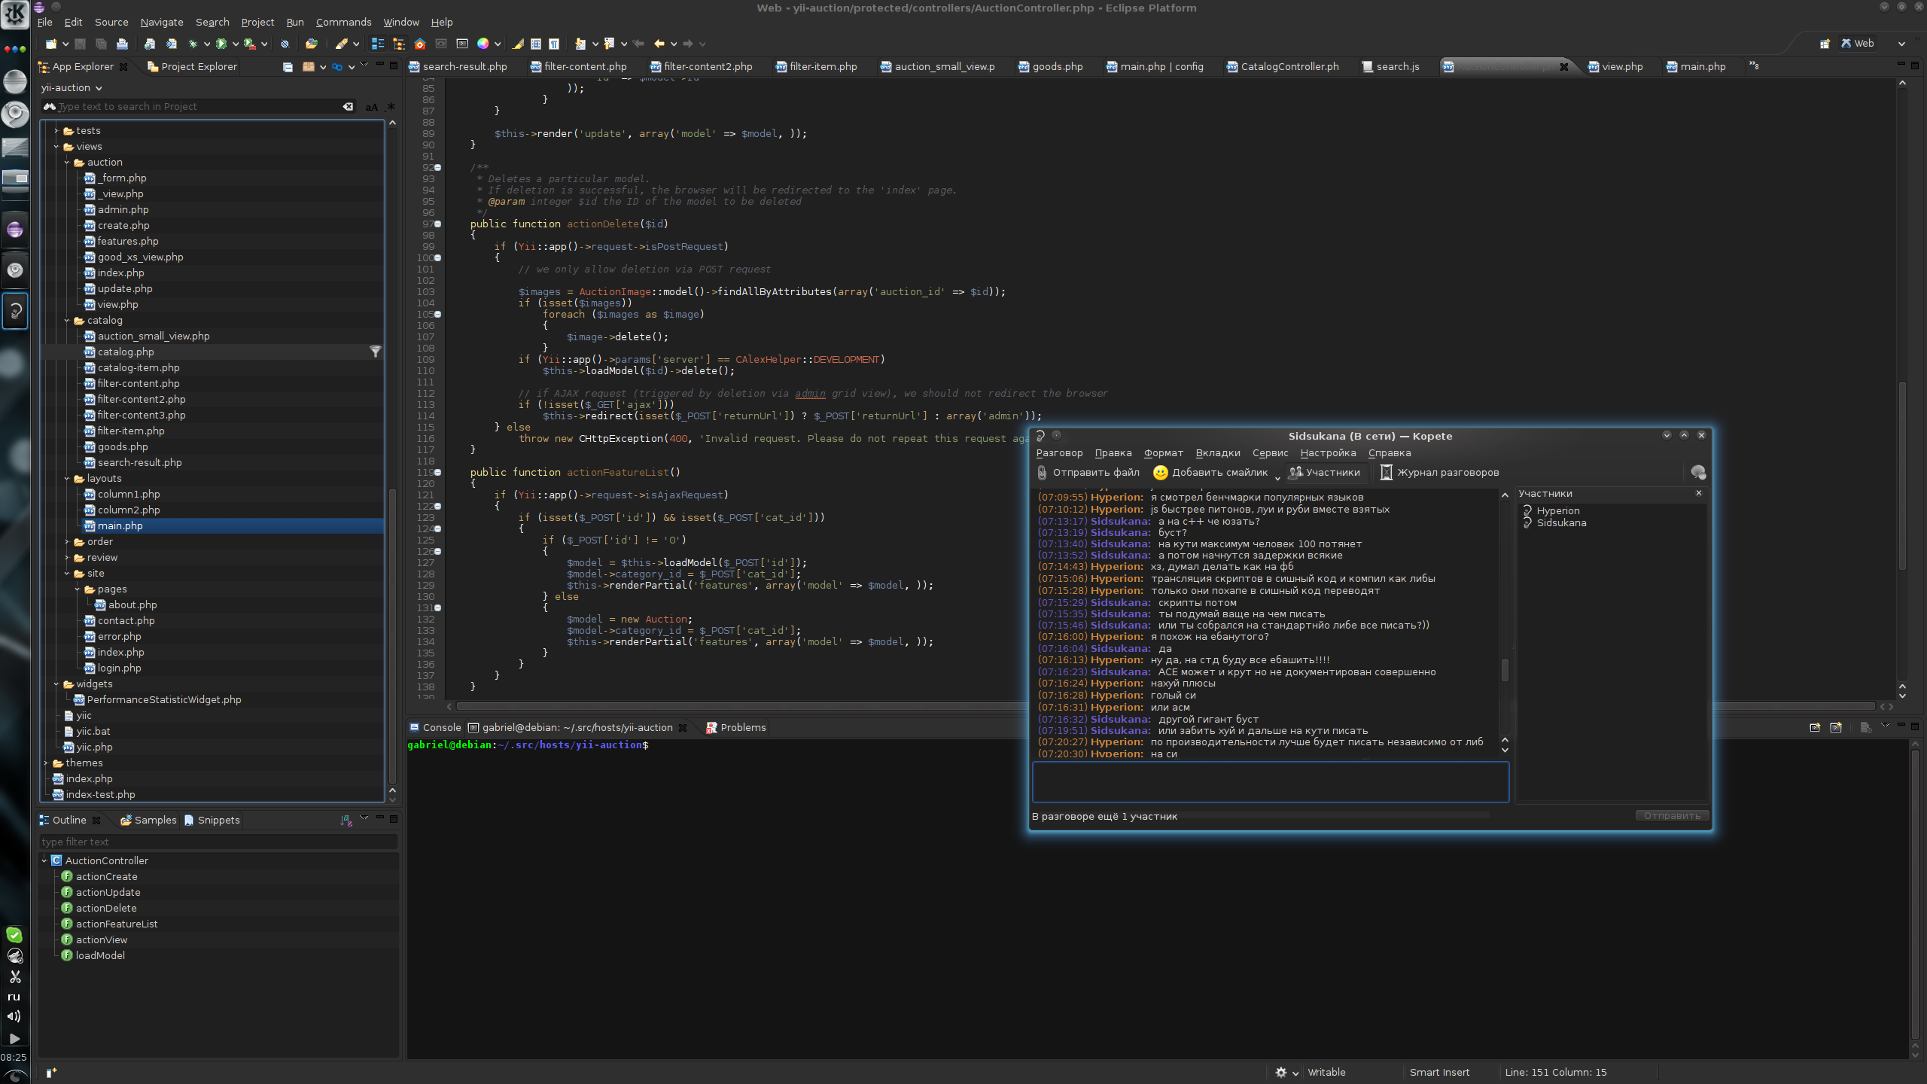The width and height of the screenshot is (1927, 1084).
Task: Click the Debug bug toolbar icon
Action: pyautogui.click(x=193, y=44)
